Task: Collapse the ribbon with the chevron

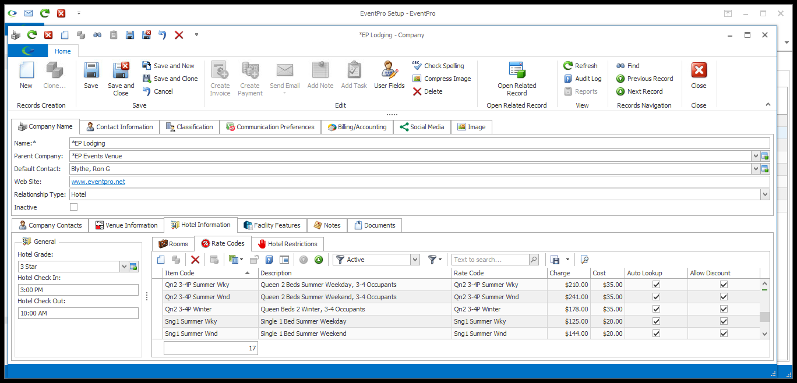Action: pos(768,105)
